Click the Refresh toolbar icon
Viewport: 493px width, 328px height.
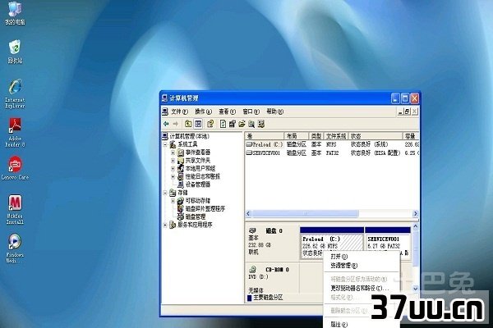pos(223,124)
